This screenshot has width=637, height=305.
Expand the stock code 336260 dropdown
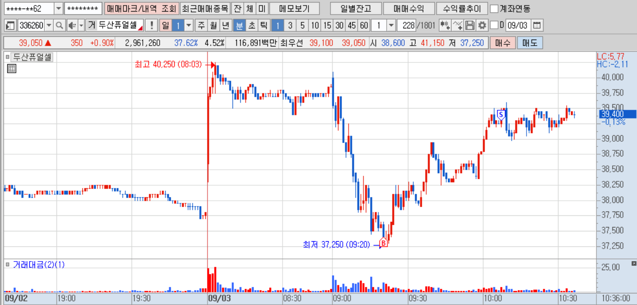(x=49, y=25)
